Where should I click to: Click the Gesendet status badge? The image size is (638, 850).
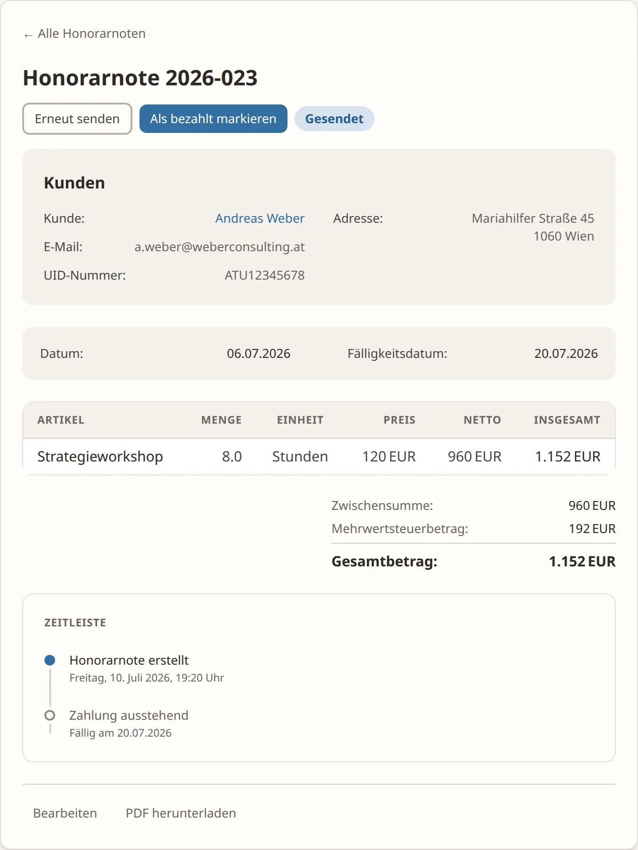334,119
